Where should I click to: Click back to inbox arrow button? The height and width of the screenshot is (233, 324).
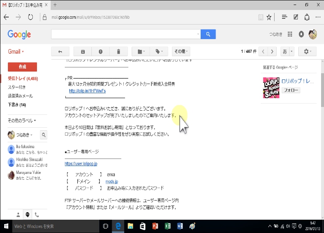(x=60, y=52)
